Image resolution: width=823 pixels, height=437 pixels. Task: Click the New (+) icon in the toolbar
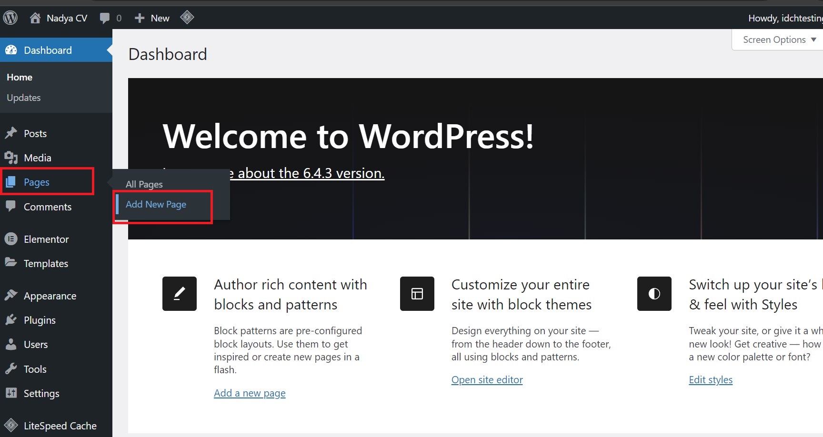pos(139,18)
